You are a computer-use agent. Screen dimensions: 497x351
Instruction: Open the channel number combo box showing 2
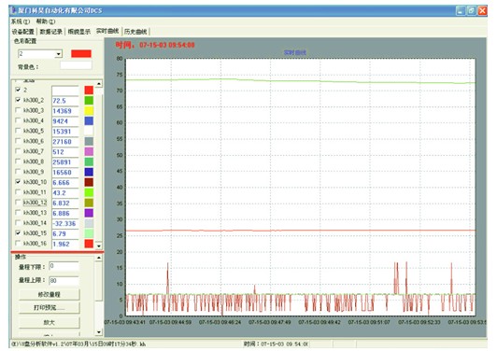click(x=40, y=54)
